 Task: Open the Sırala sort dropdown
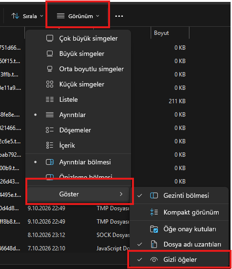click(x=27, y=16)
